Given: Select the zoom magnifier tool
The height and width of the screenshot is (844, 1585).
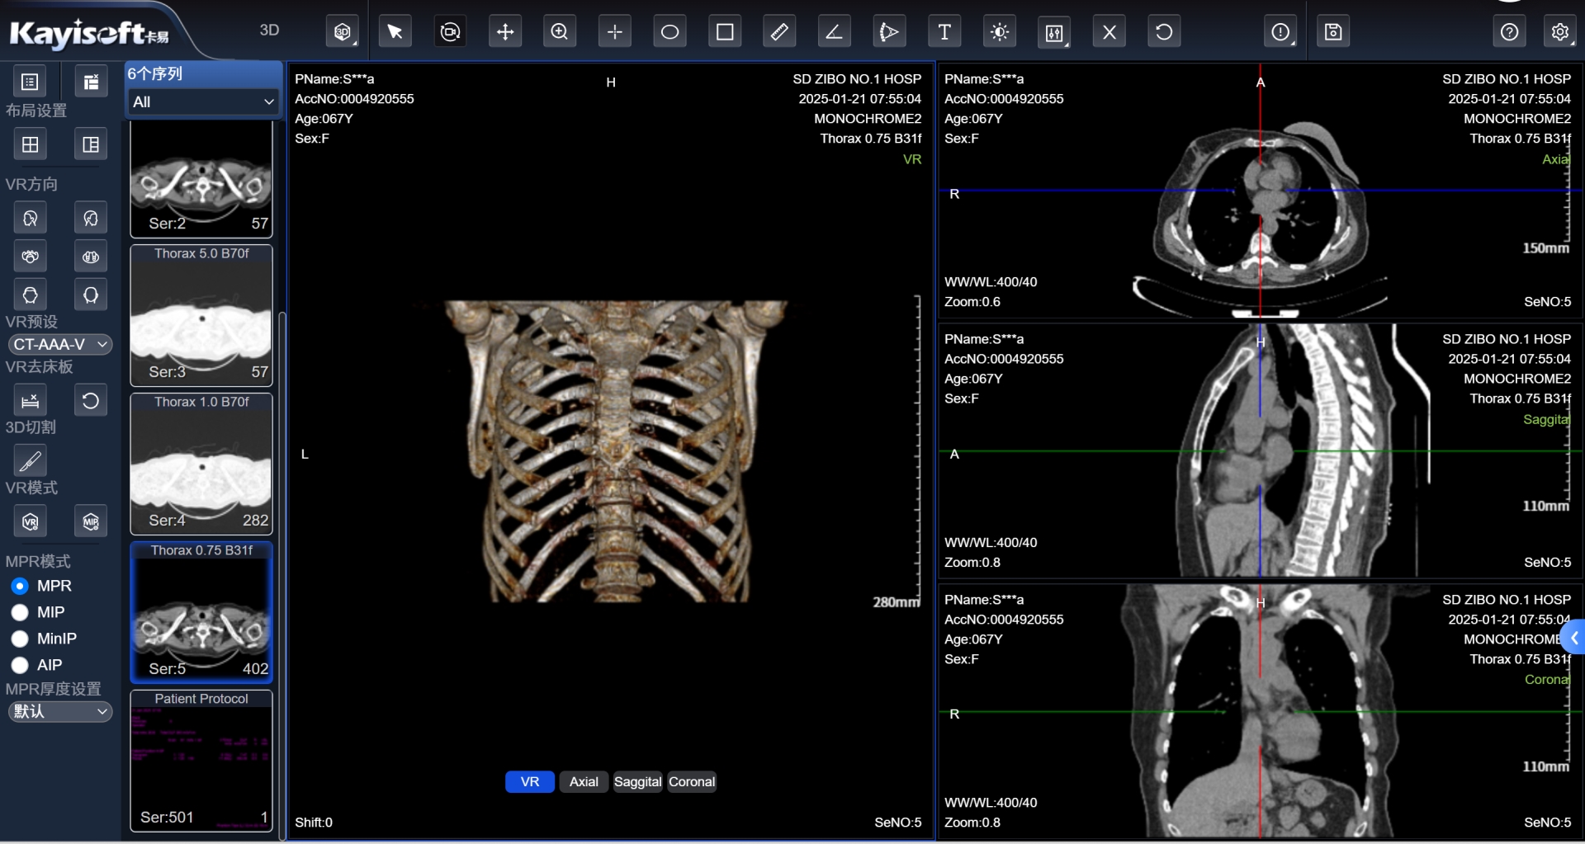Looking at the screenshot, I should 560,32.
